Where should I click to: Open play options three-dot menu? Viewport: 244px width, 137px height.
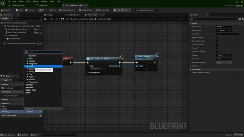tap(130, 10)
